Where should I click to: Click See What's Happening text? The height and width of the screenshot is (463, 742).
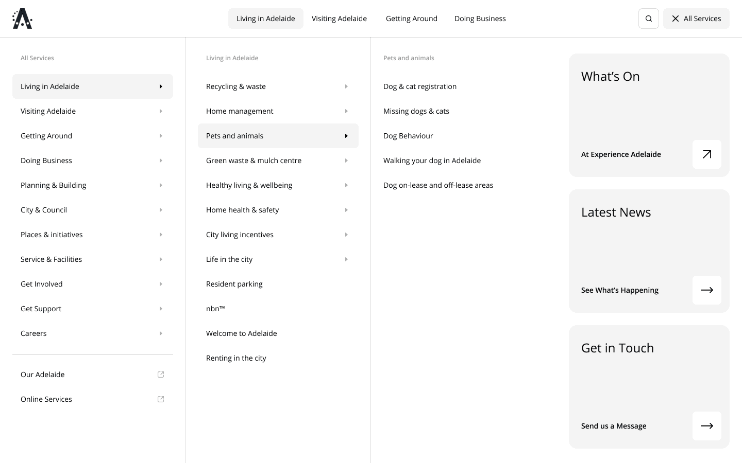(x=620, y=290)
